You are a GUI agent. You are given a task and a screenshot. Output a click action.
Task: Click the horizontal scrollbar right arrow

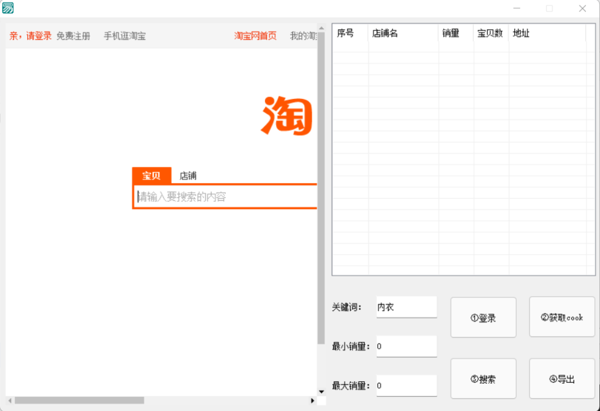click(312, 400)
